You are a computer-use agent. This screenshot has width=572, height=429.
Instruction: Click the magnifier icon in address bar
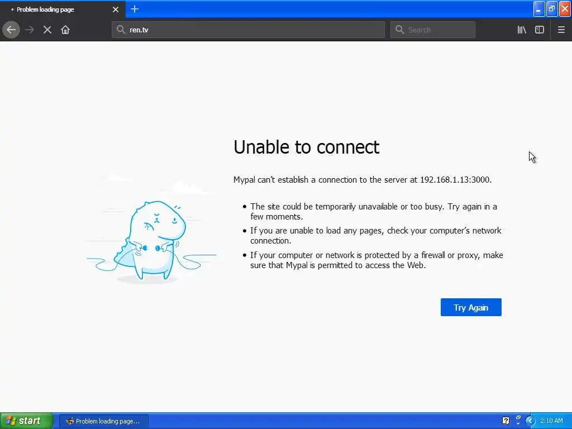(121, 30)
